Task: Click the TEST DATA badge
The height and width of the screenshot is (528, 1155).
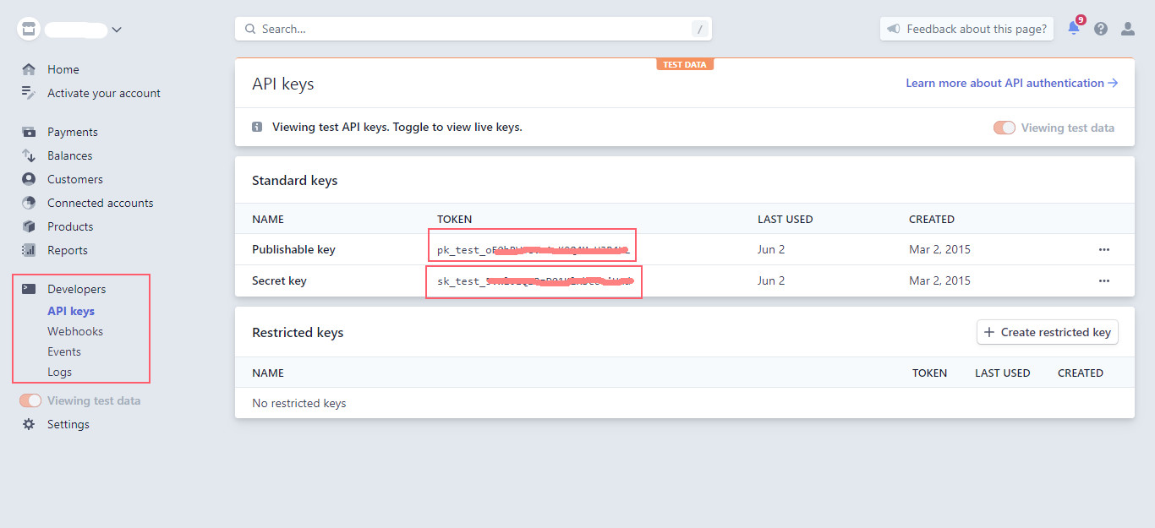Action: tap(685, 64)
